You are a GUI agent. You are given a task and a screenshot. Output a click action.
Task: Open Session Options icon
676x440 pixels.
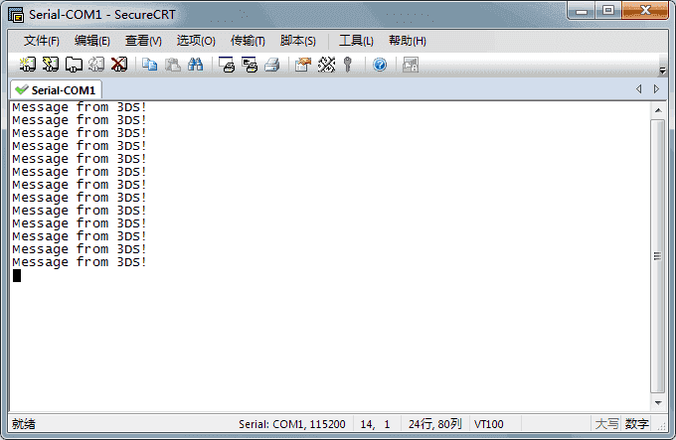pyautogui.click(x=303, y=65)
